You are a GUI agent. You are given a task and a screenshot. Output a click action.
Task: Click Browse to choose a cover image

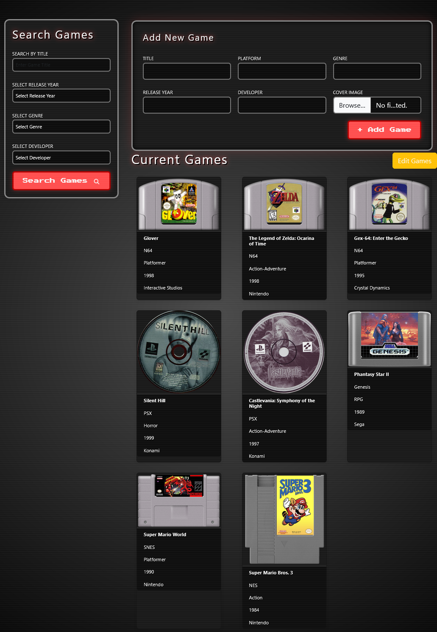(352, 105)
